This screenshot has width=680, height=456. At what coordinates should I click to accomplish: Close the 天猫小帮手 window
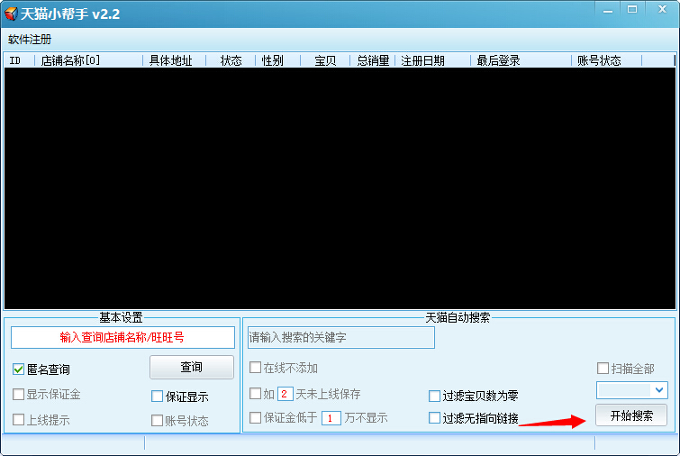click(x=662, y=10)
